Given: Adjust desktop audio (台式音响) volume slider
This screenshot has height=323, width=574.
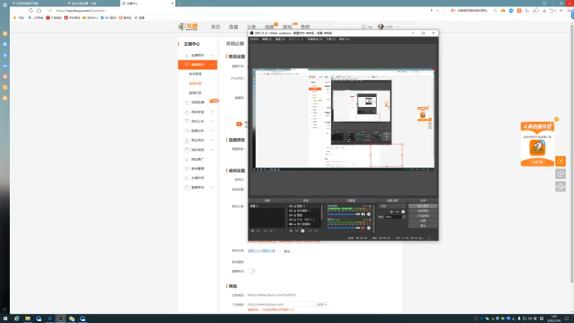Looking at the screenshot, I should tap(344, 214).
